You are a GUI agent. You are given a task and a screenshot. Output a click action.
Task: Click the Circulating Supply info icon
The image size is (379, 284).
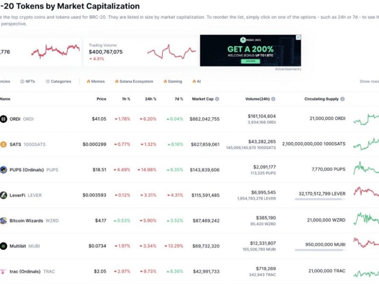[x=343, y=99]
